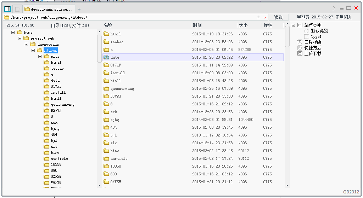Click the size value 1044480
The width and height of the screenshot is (363, 198).
pos(246,120)
